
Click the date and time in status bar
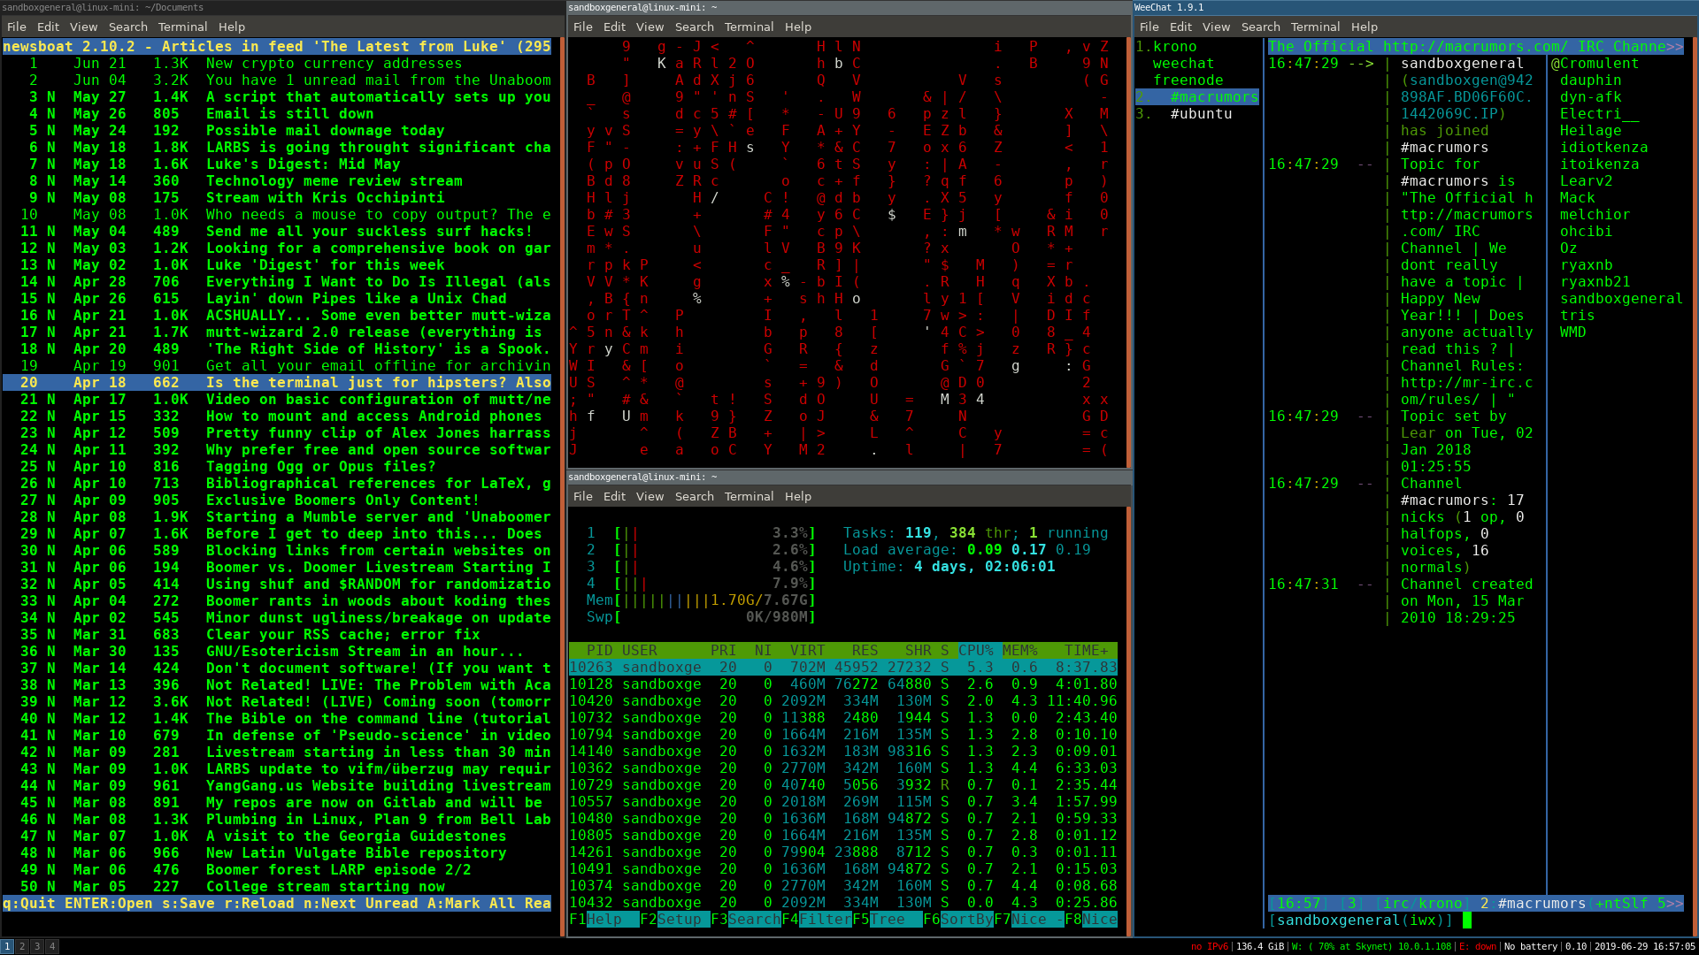click(x=1644, y=946)
